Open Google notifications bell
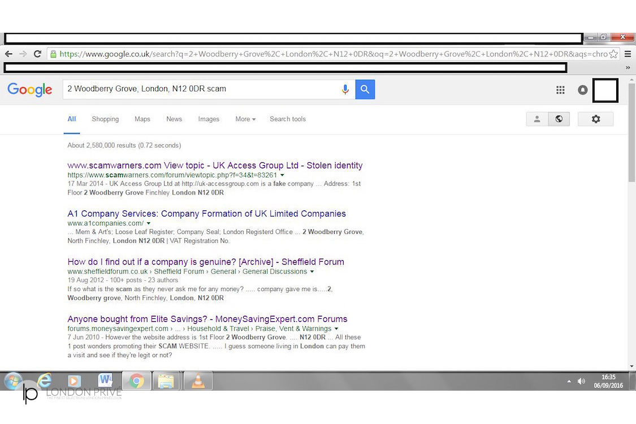The height and width of the screenshot is (424, 636). (x=582, y=90)
